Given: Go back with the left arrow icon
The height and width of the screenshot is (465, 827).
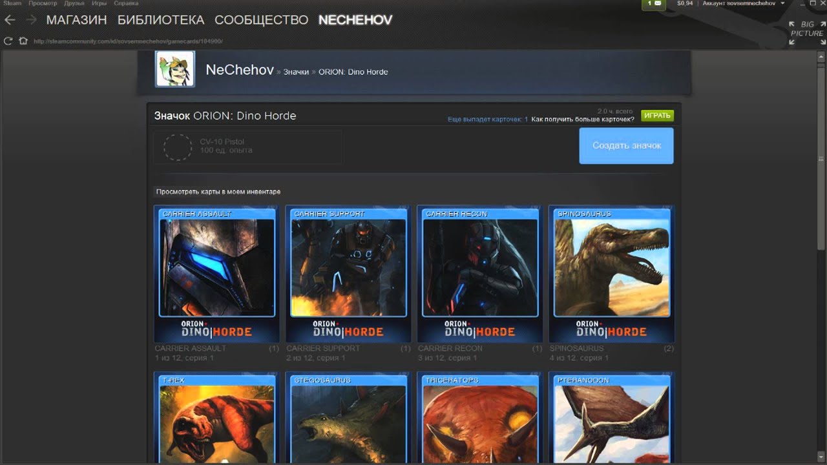Looking at the screenshot, I should point(10,20).
